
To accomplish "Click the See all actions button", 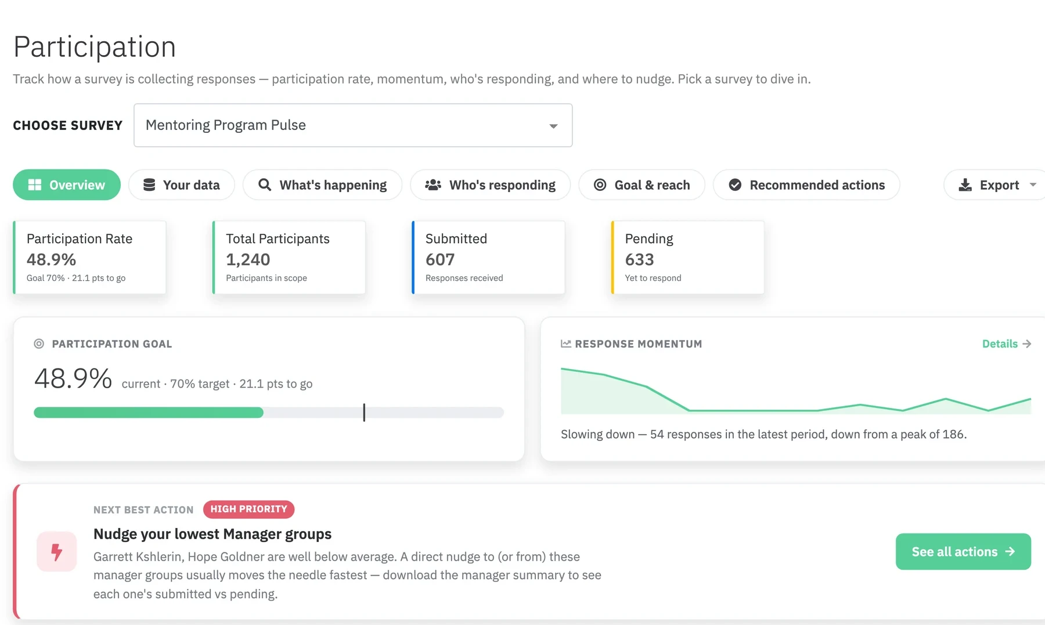I will pos(963,551).
